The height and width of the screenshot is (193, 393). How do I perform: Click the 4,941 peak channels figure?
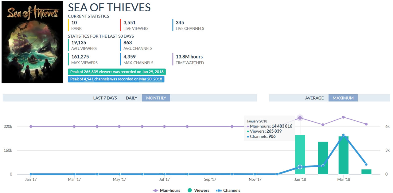coord(89,79)
